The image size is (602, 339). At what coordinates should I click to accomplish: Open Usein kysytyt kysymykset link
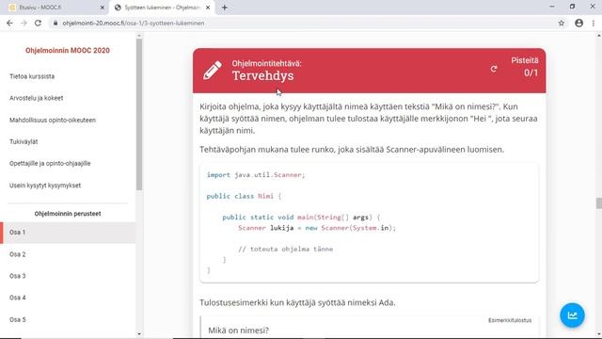[45, 186]
